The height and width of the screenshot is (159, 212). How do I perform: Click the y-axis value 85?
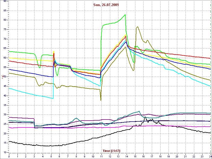(5, 11)
